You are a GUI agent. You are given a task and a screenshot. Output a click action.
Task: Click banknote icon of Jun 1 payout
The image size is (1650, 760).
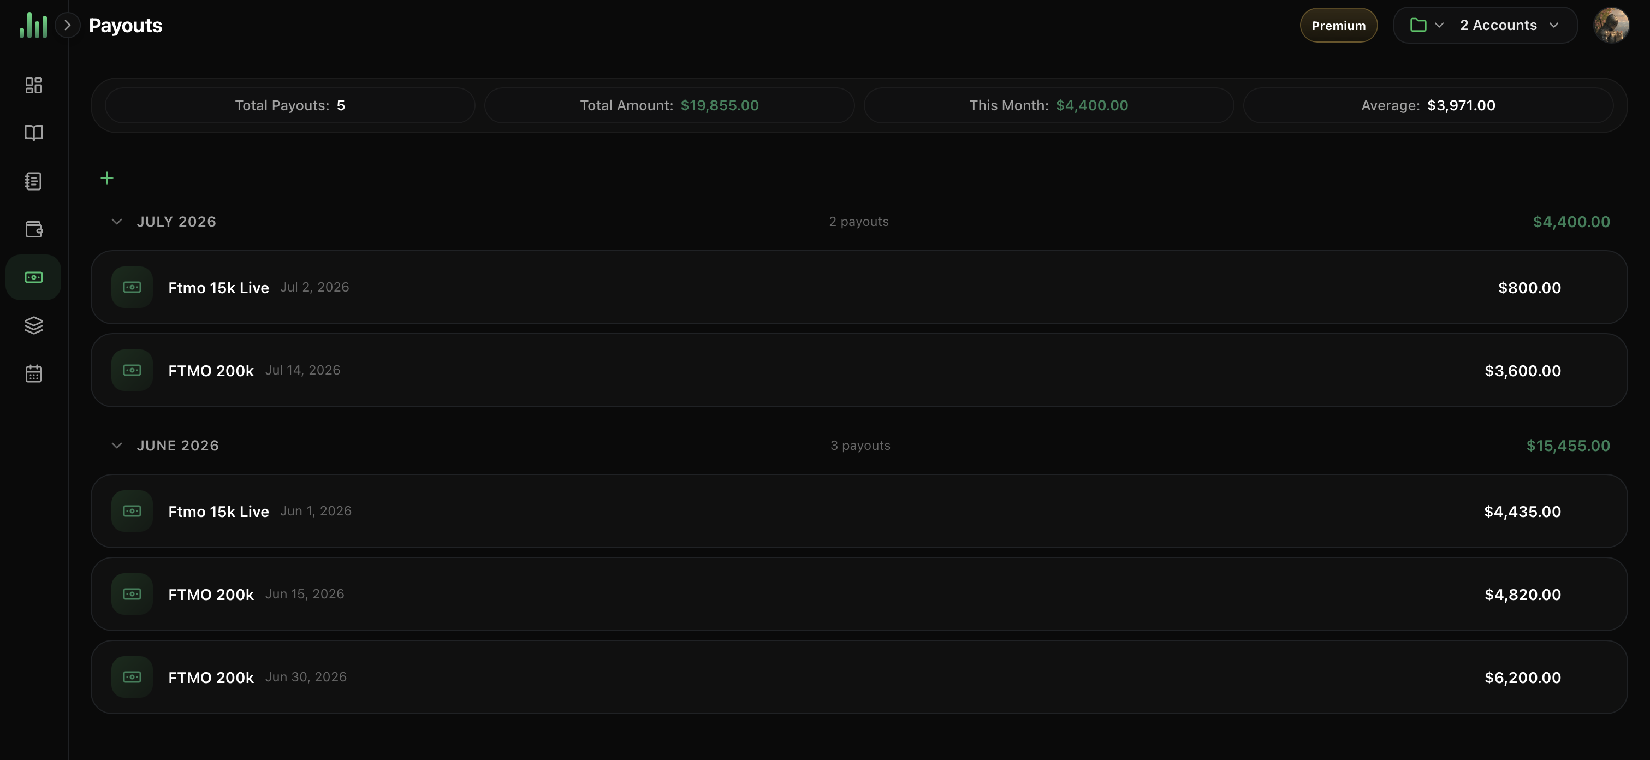(x=132, y=511)
